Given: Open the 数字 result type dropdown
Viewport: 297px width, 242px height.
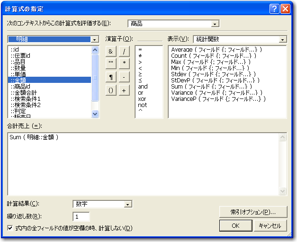Looking at the screenshot, I should pos(127,204).
